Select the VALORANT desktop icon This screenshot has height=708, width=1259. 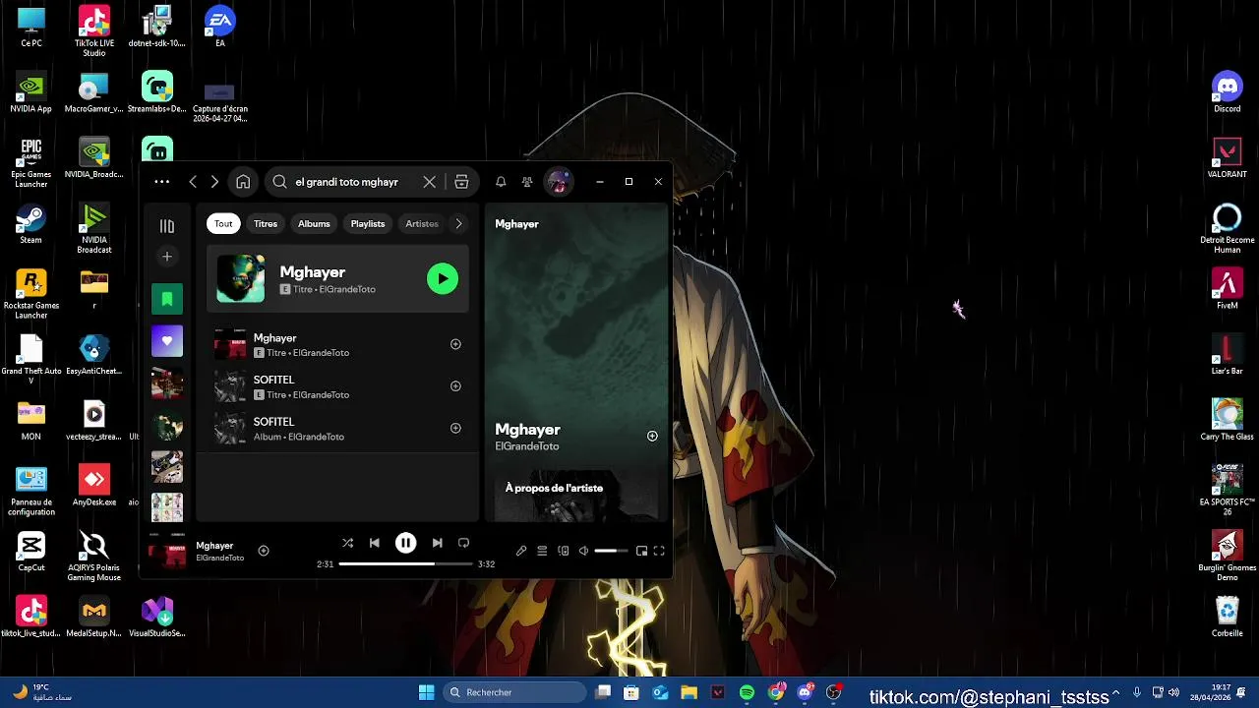1227,158
